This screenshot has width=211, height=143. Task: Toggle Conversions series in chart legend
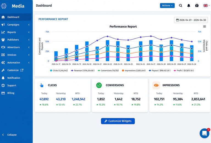108,70
